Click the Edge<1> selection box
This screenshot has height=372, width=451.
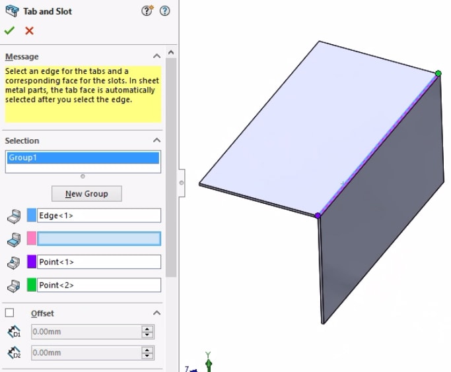[x=99, y=216]
